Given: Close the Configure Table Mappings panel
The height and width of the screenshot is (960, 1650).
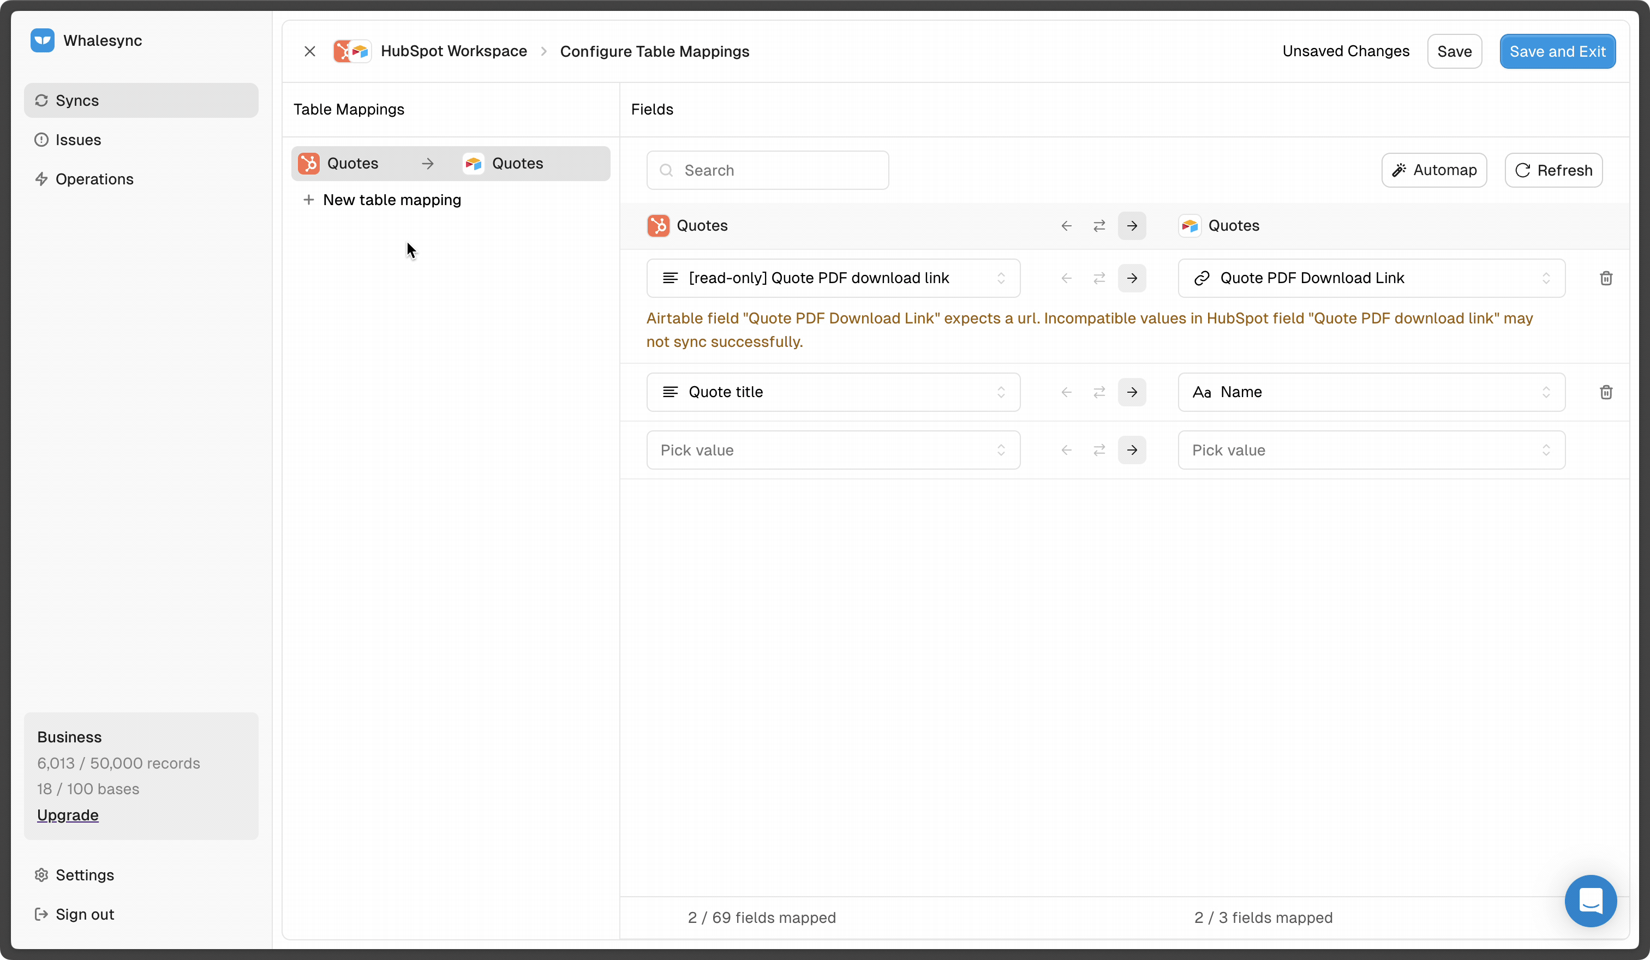Looking at the screenshot, I should (310, 51).
